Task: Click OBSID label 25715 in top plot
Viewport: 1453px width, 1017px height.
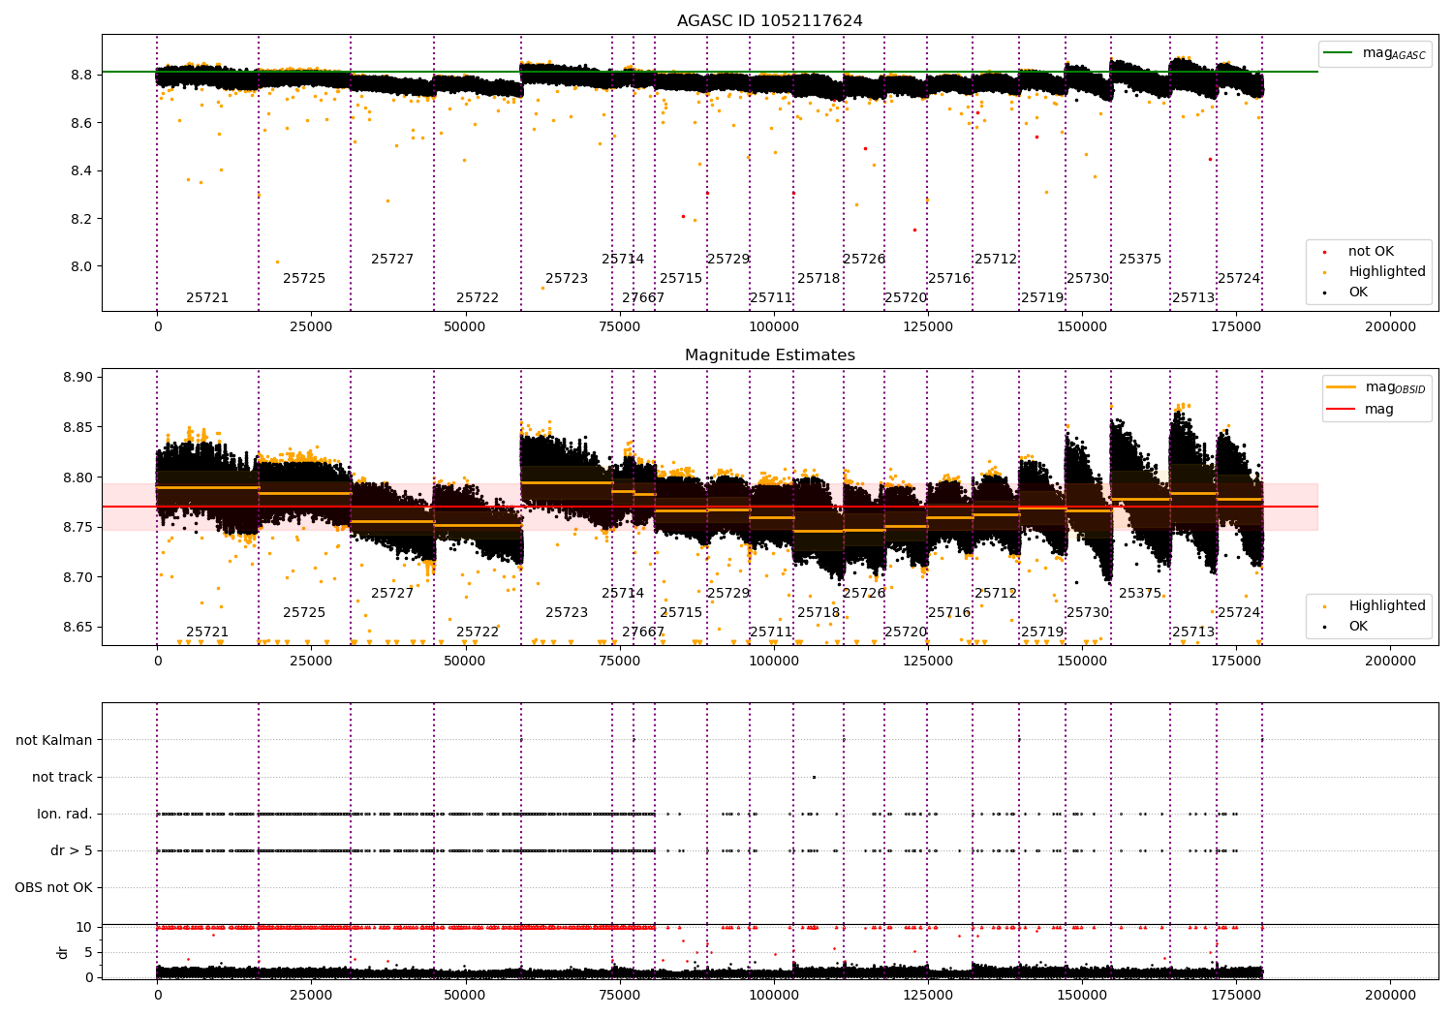Action: click(x=681, y=279)
